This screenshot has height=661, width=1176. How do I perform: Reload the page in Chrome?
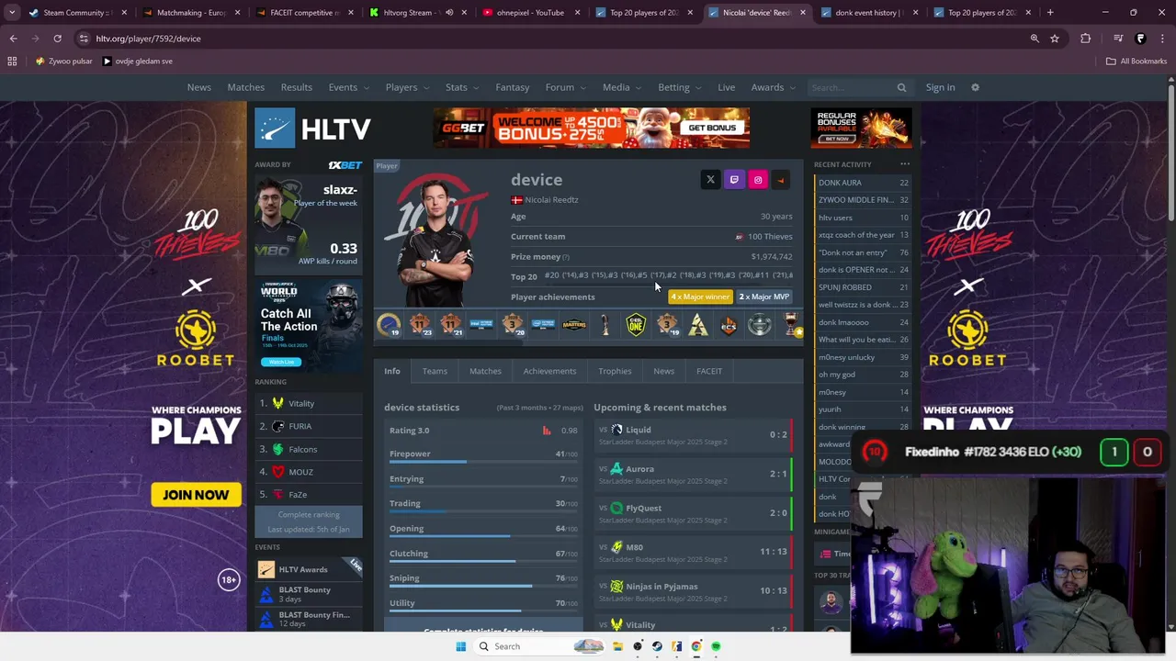click(x=57, y=39)
